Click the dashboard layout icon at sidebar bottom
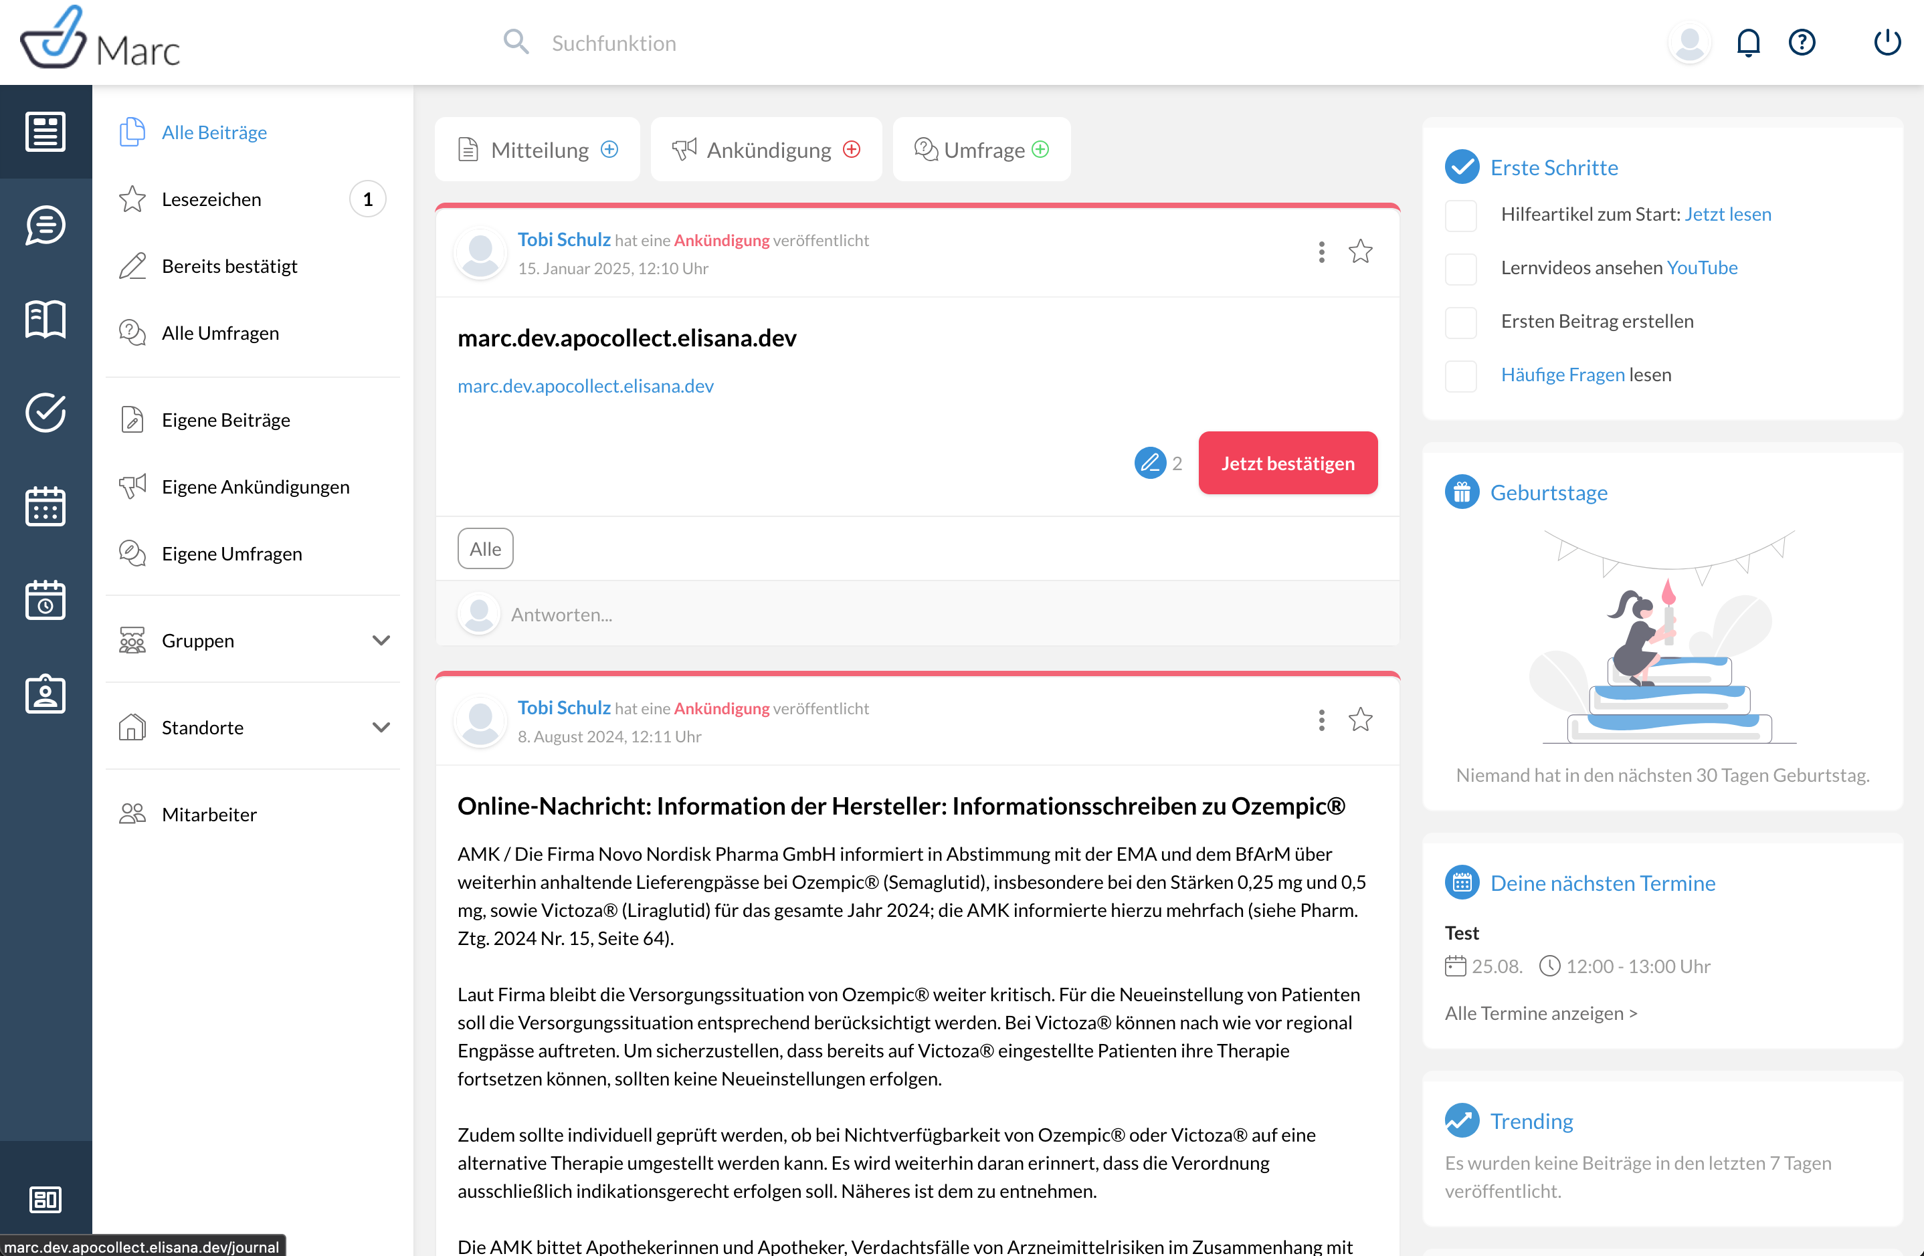This screenshot has height=1256, width=1924. point(45,1199)
